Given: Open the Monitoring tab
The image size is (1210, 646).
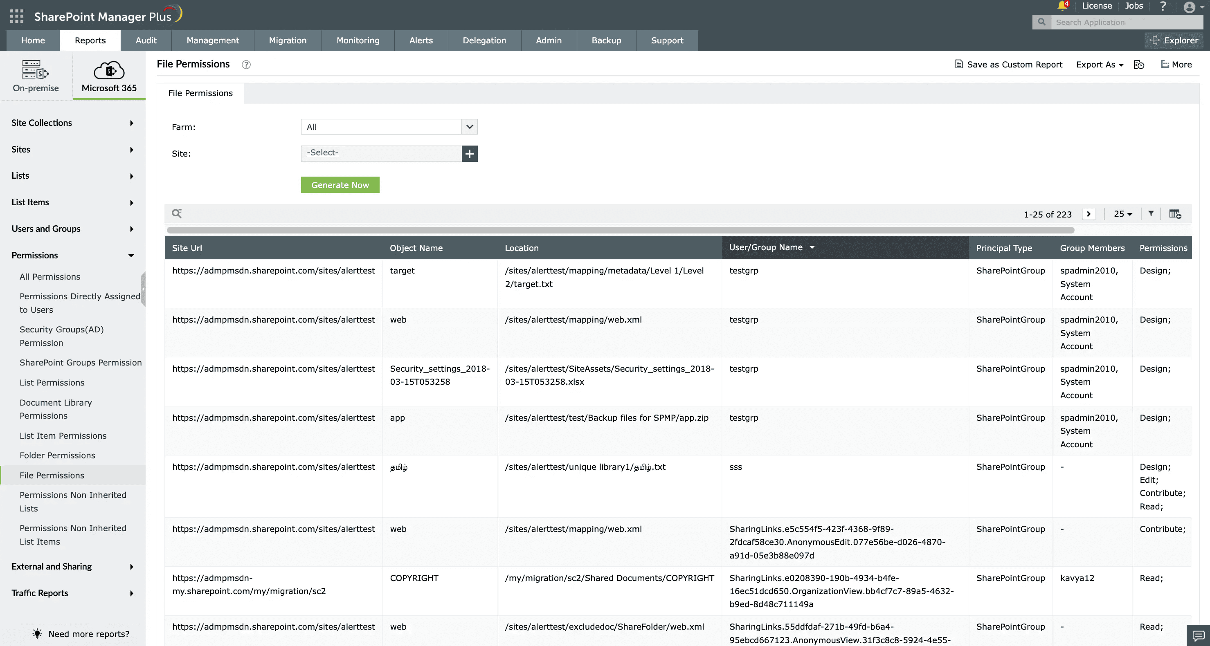Looking at the screenshot, I should 358,40.
